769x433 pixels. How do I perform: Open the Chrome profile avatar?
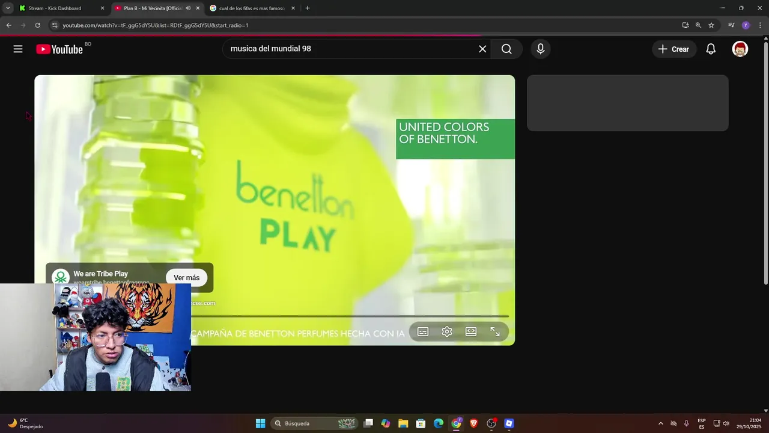[746, 25]
